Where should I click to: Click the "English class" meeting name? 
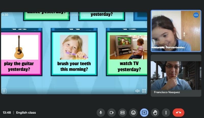coord(26,112)
